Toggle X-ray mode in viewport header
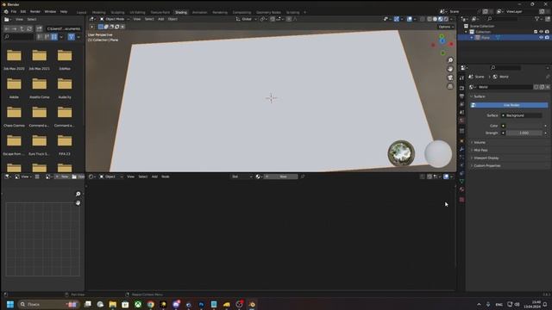Viewport: 552px width, 310px height. tap(423, 19)
